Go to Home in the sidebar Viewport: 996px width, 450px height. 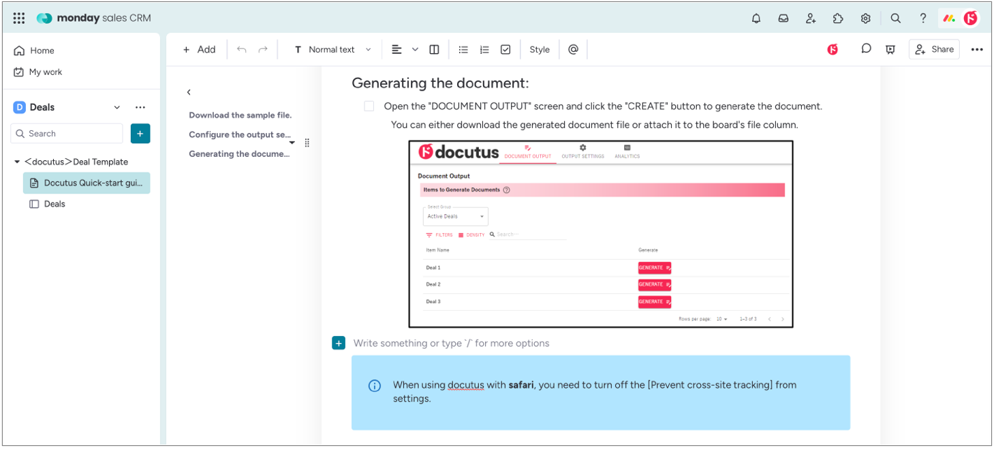pos(42,50)
